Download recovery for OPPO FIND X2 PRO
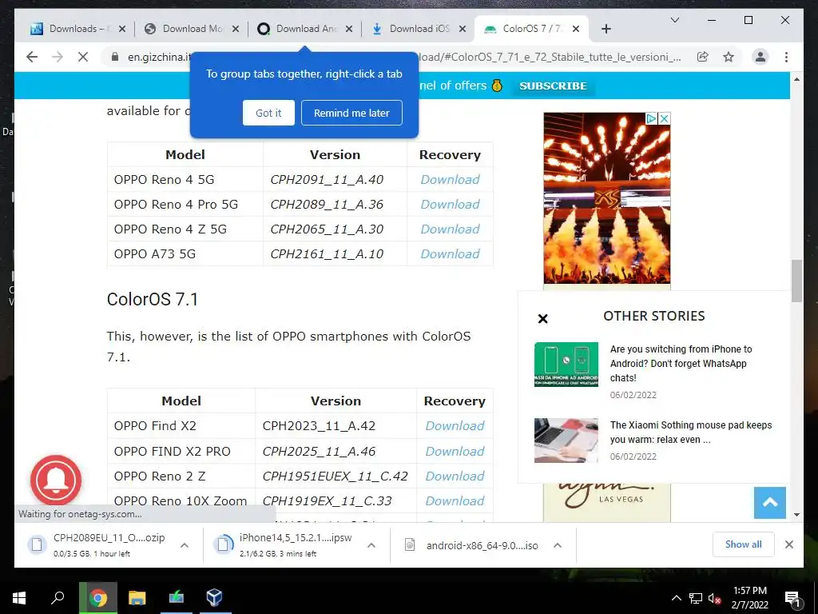The height and width of the screenshot is (614, 818). coord(455,451)
